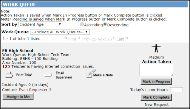Viewport: 190px width, 109px height.
Task: Click the person figure priority icon
Action: (156, 48)
